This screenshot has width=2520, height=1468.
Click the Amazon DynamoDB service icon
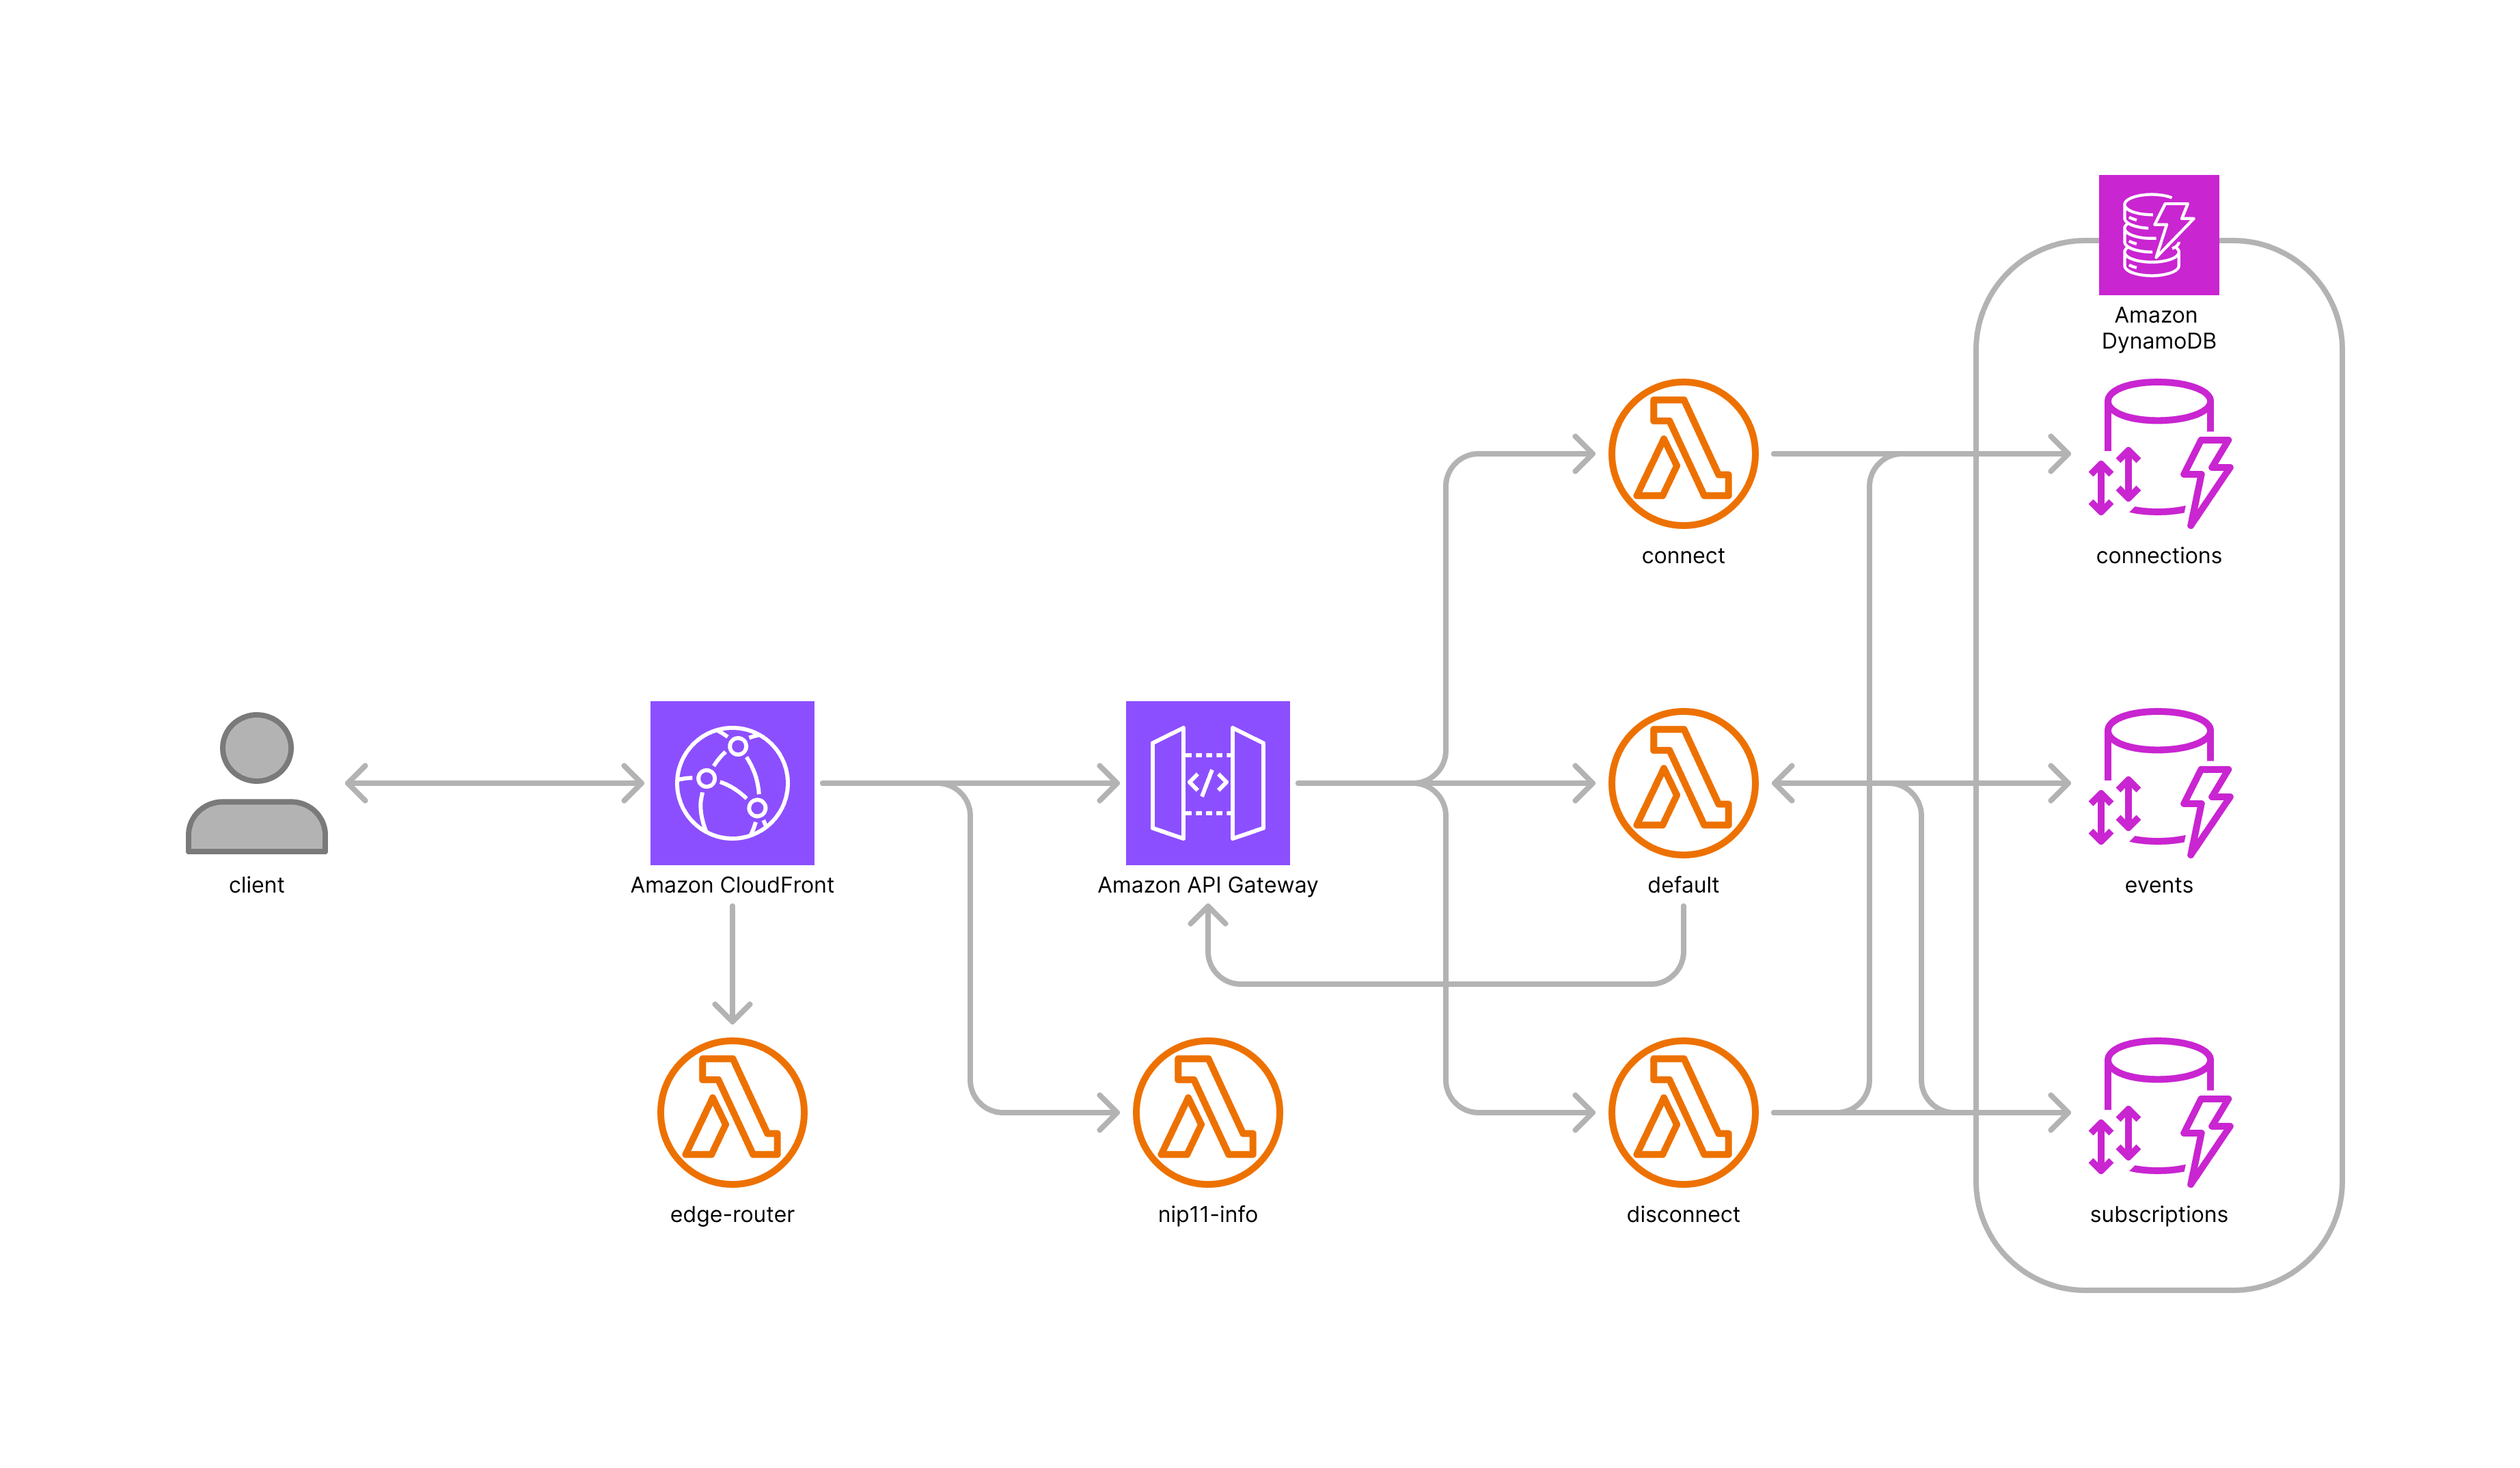tap(2158, 235)
